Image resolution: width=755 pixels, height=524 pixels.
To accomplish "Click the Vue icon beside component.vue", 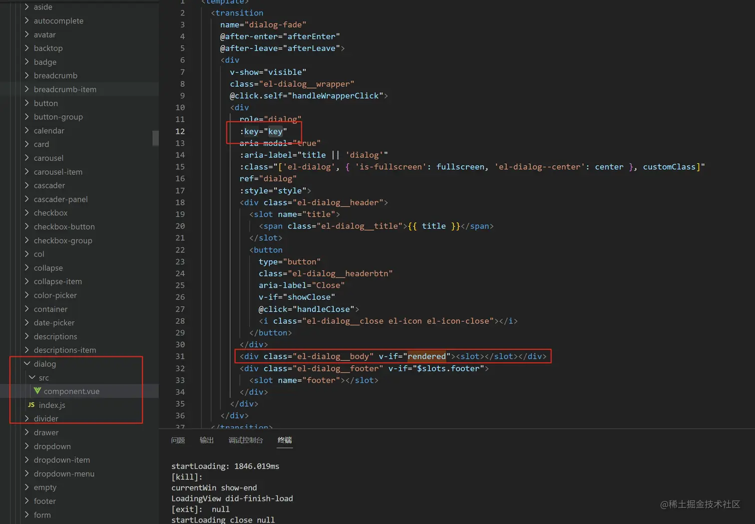I will (x=37, y=391).
